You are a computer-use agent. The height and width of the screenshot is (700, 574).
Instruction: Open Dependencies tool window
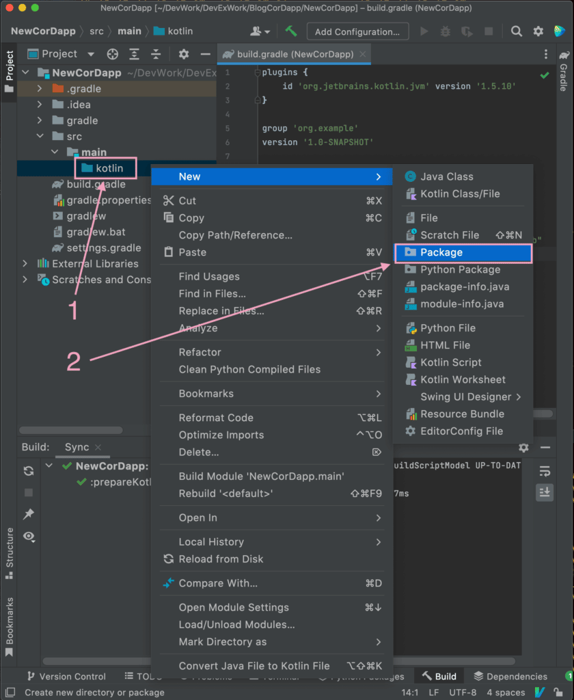(x=510, y=676)
